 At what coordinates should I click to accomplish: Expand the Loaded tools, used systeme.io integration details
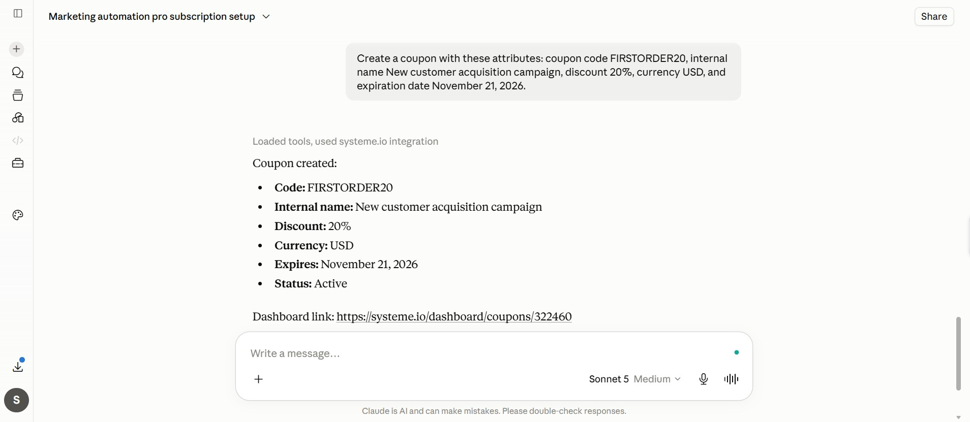(x=345, y=142)
